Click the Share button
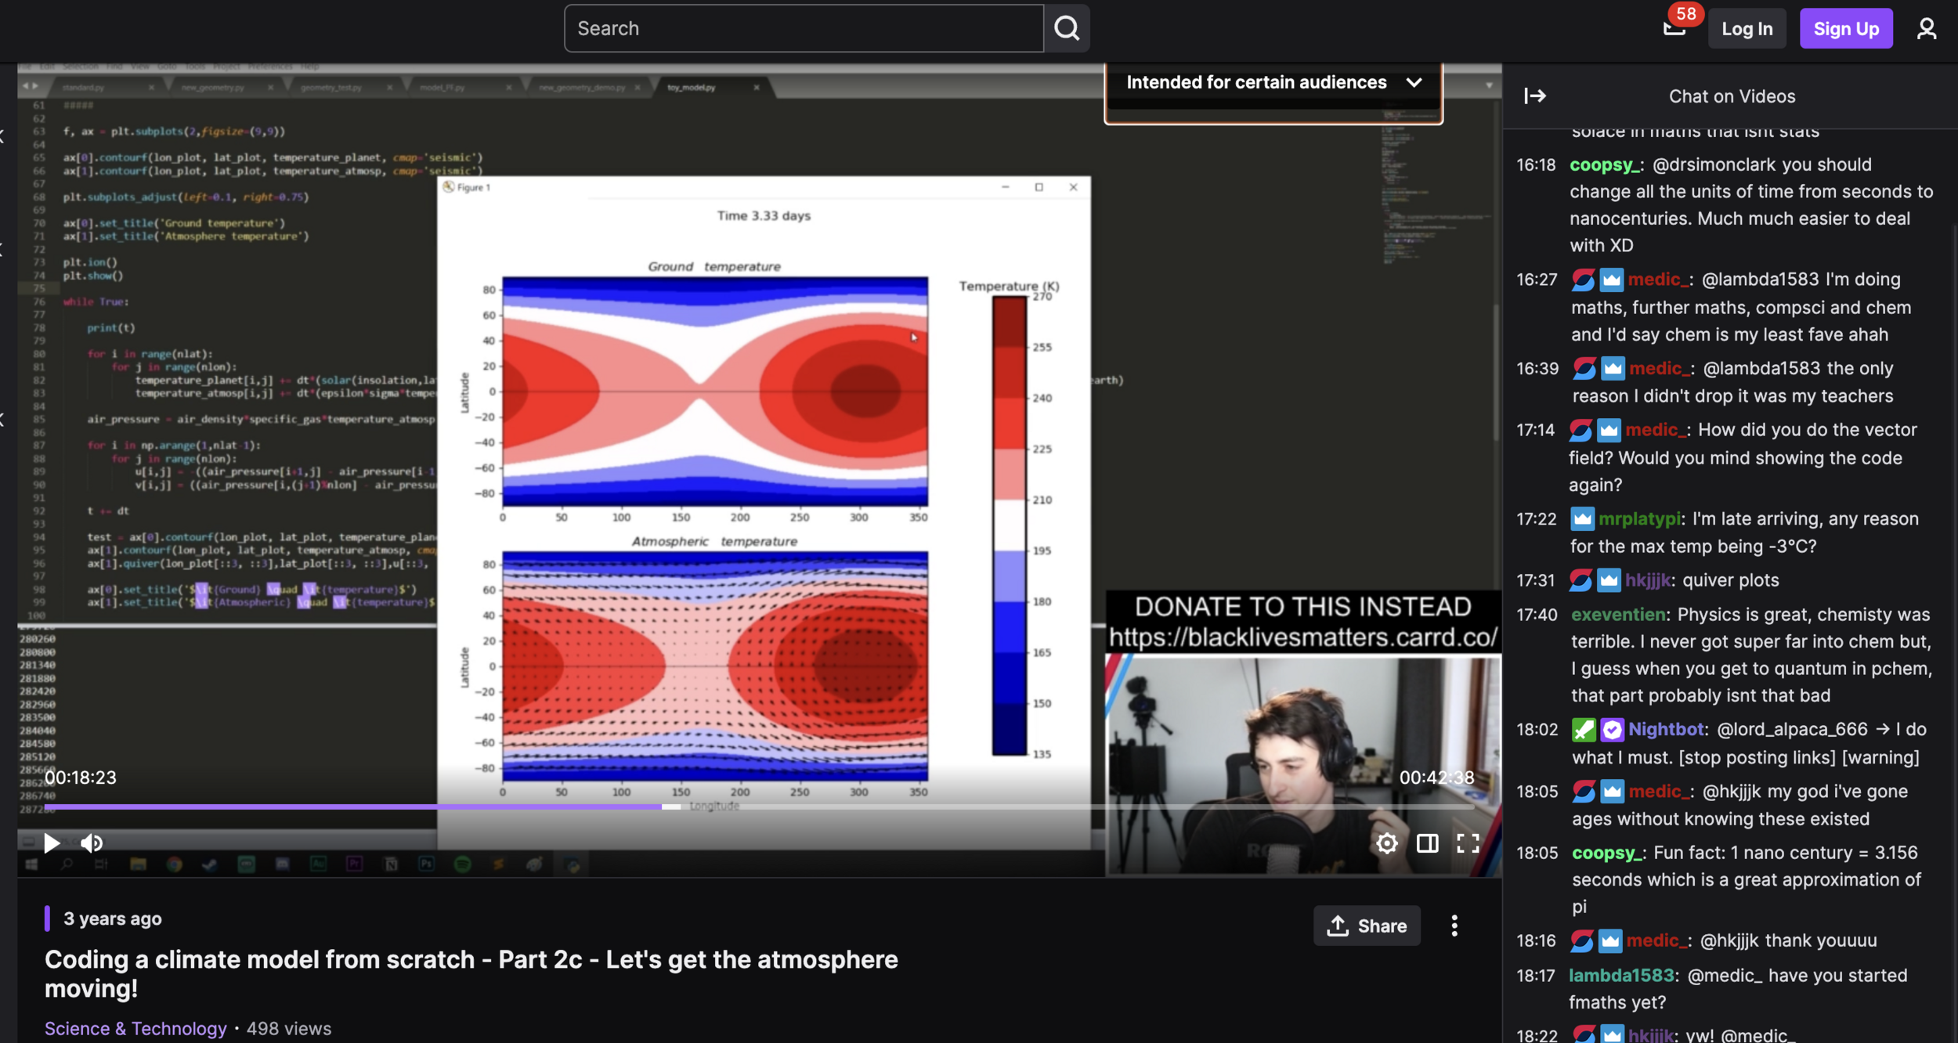The height and width of the screenshot is (1043, 1958). [x=1367, y=926]
